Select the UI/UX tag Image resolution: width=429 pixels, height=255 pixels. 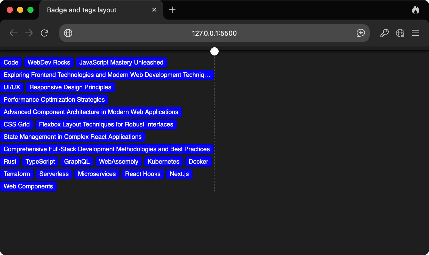[12, 87]
